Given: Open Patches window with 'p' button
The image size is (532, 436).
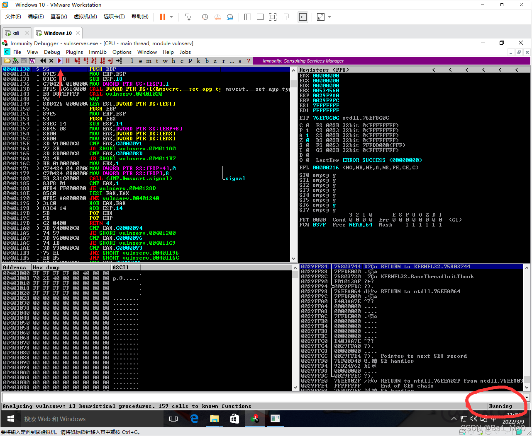Looking at the screenshot, I should (x=190, y=61).
